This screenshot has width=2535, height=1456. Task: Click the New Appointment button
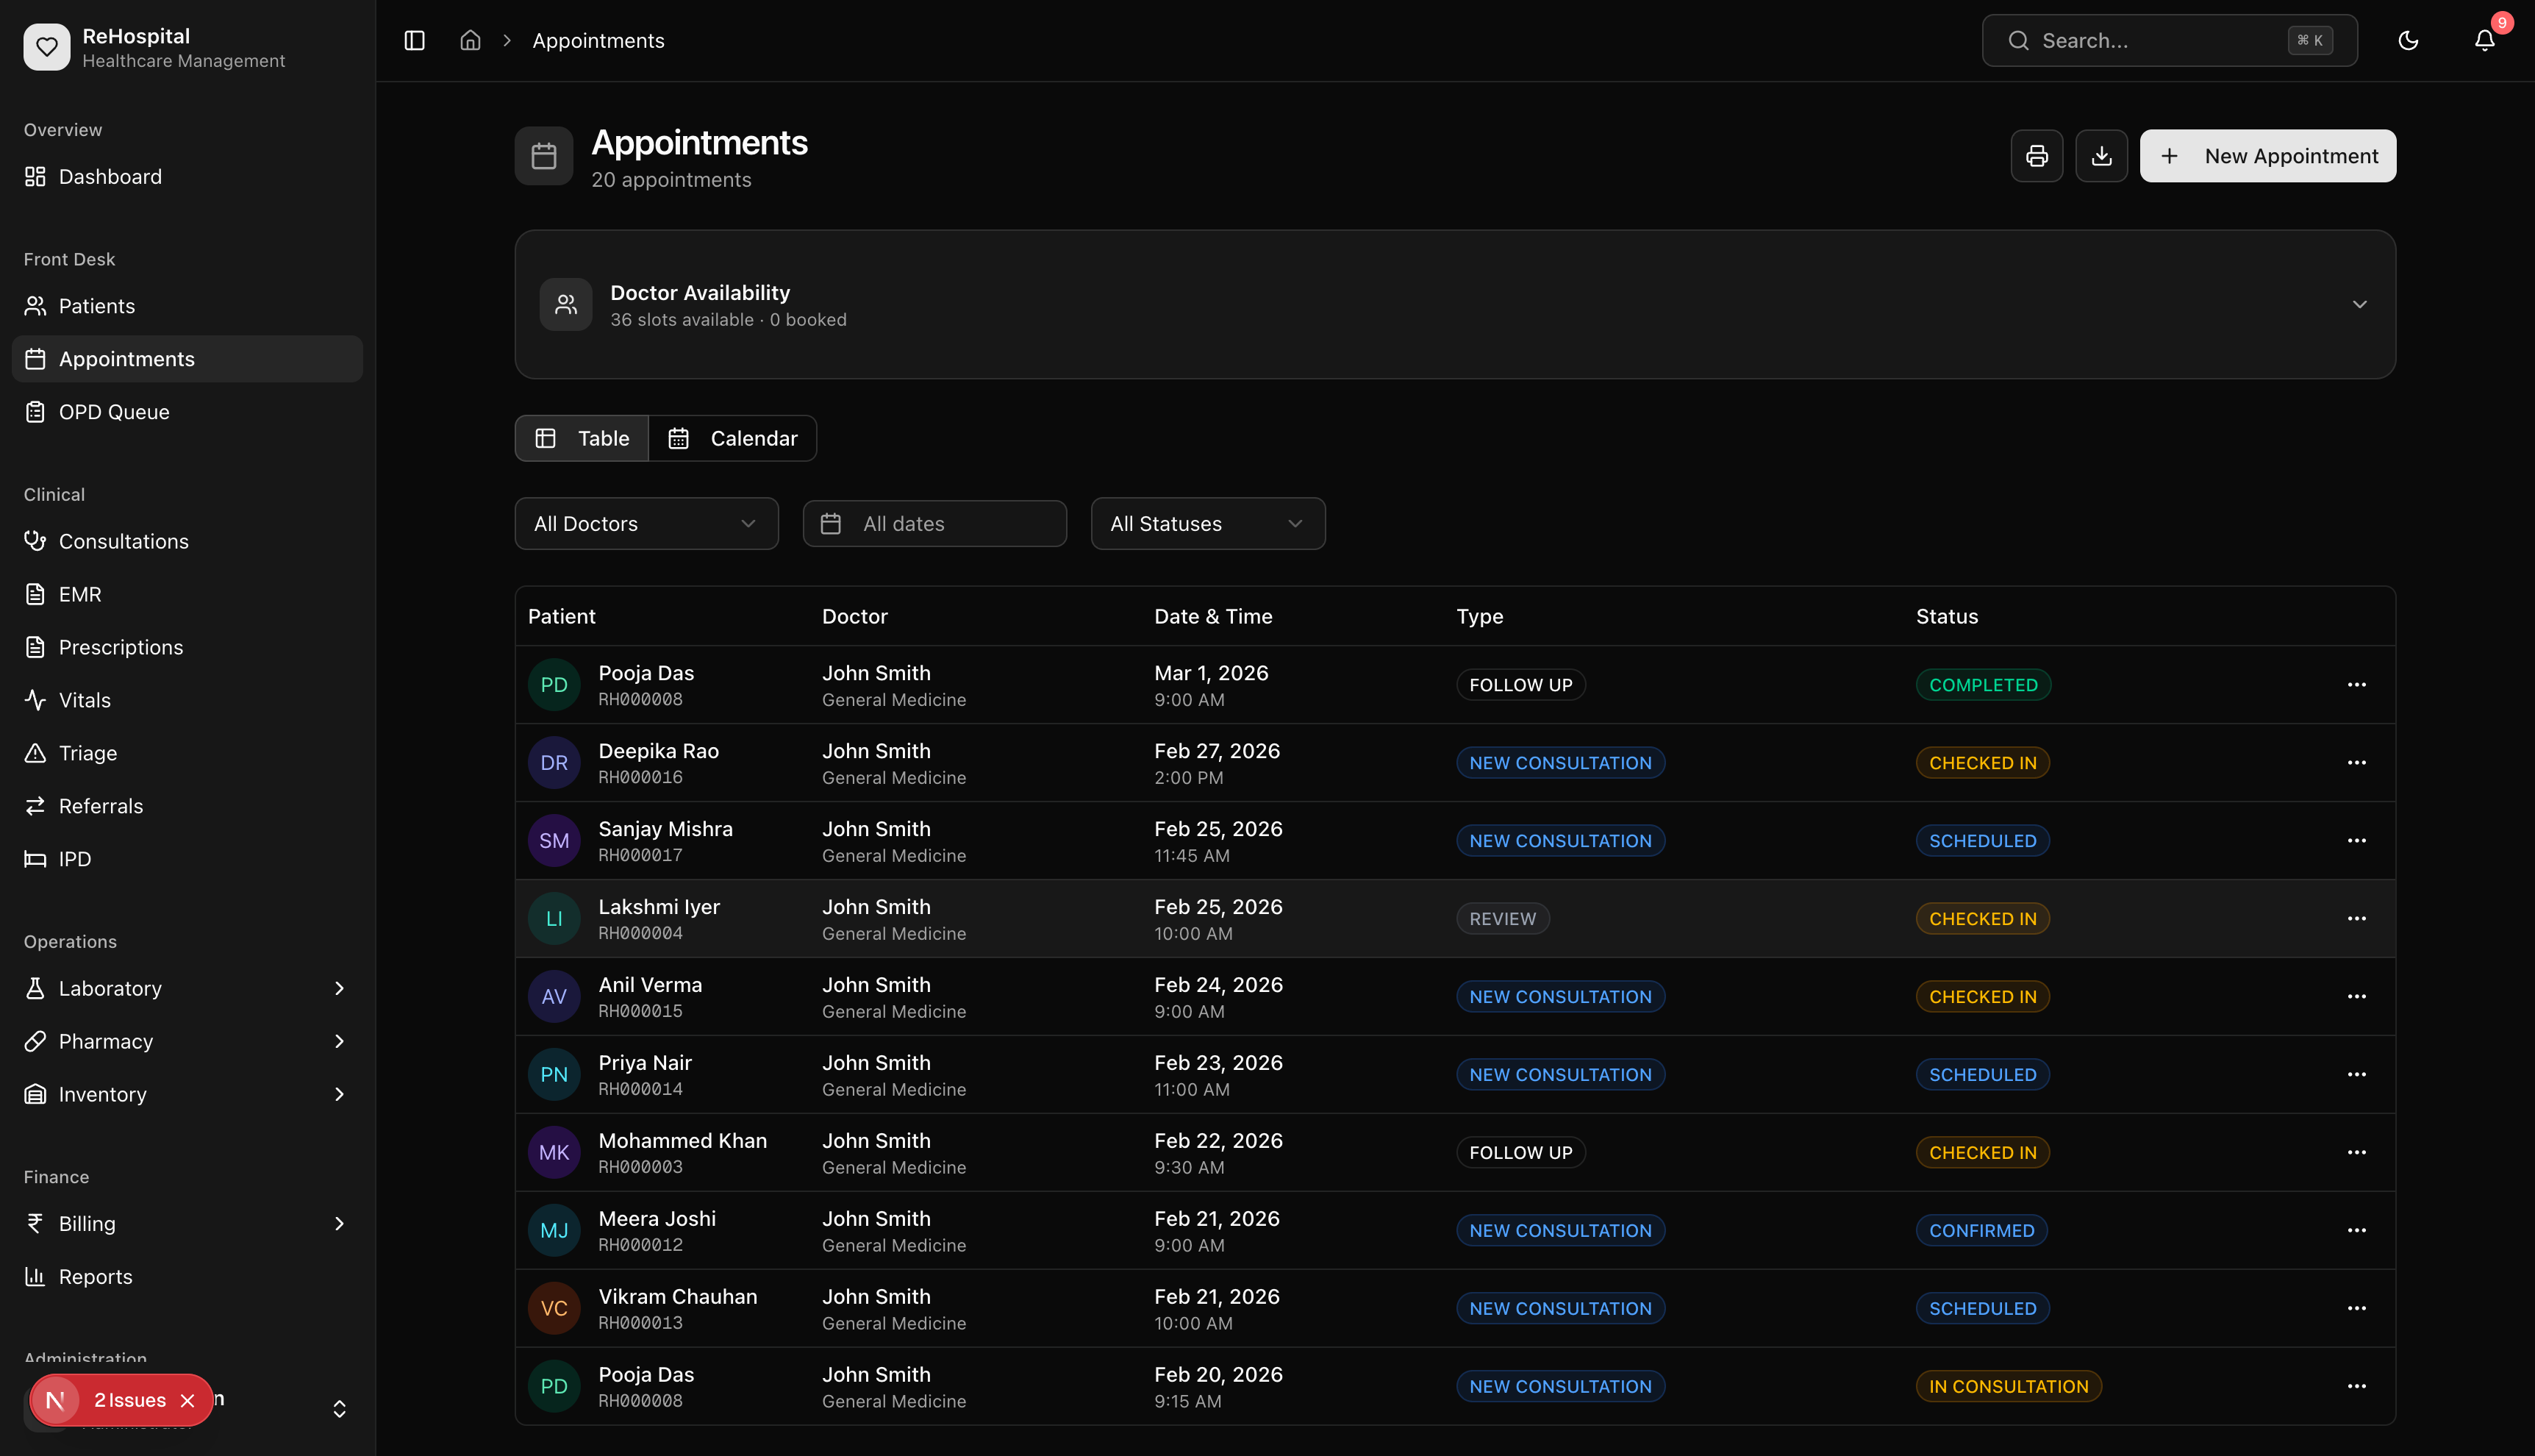tap(2267, 156)
